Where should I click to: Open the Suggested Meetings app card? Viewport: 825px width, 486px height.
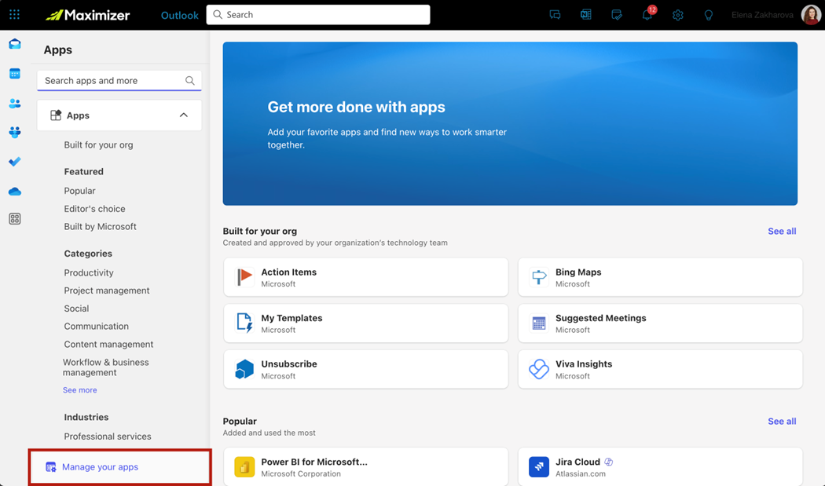coord(660,323)
